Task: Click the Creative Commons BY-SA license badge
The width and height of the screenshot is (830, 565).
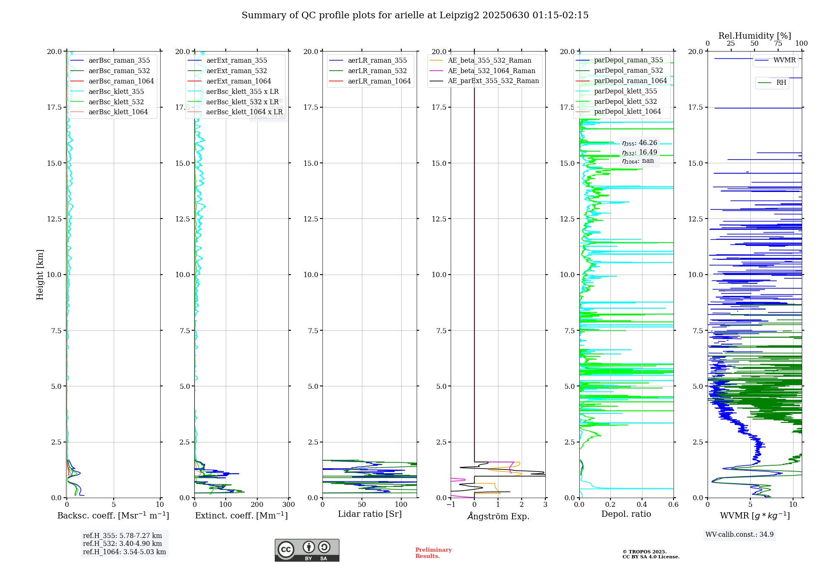Action: pyautogui.click(x=307, y=550)
